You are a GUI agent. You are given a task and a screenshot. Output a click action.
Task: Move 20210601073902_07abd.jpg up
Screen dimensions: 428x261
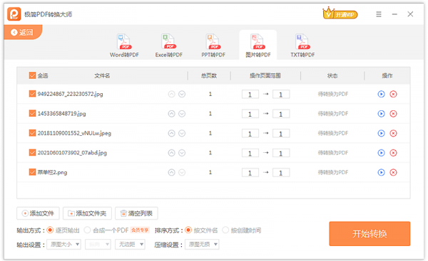(x=171, y=153)
